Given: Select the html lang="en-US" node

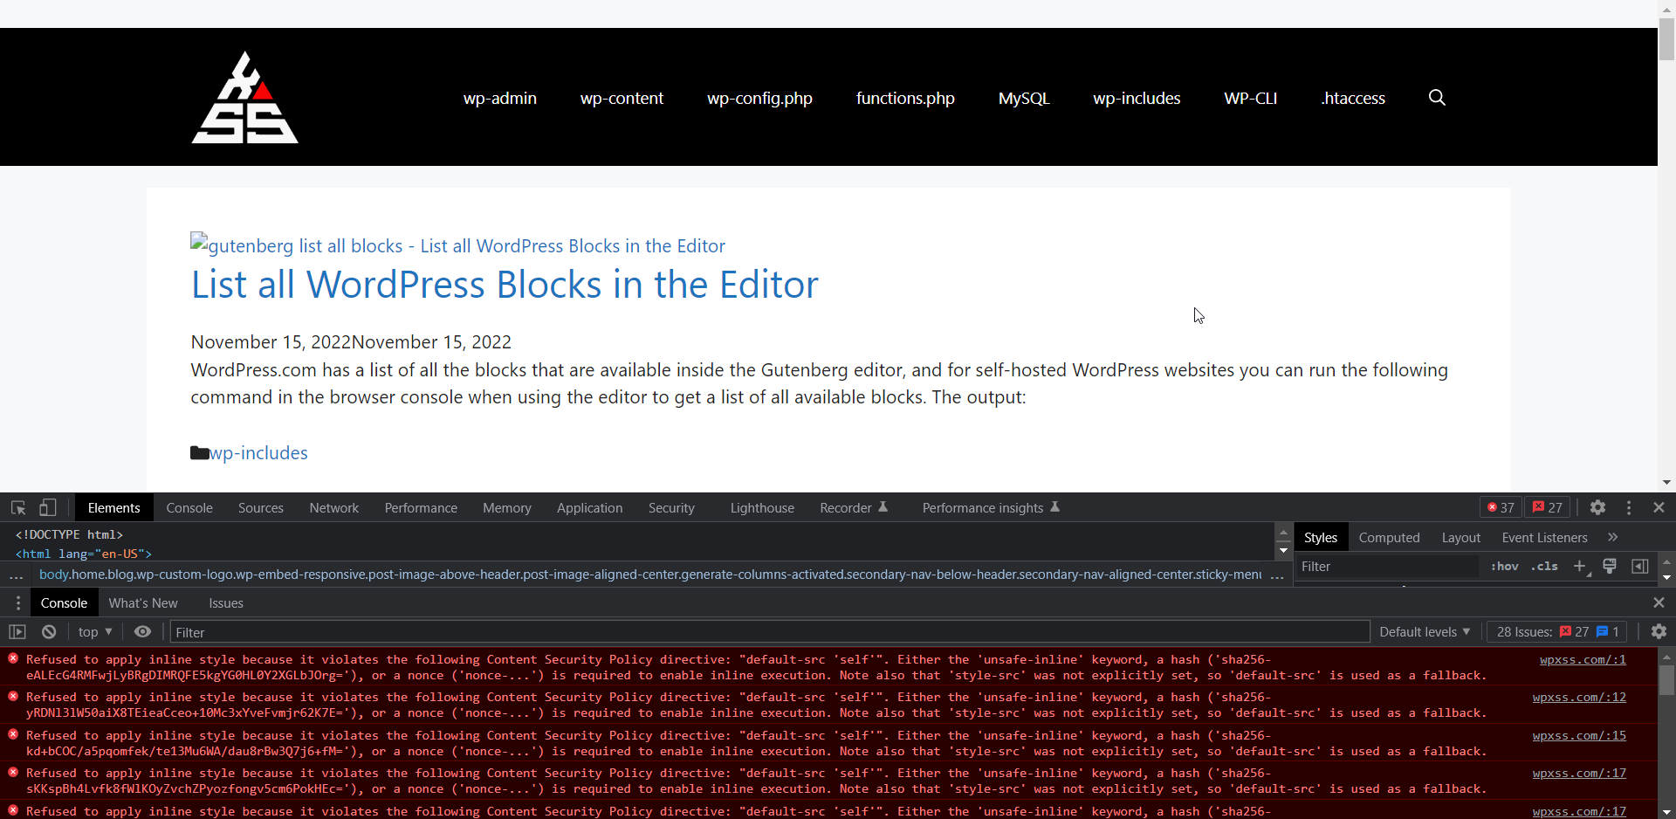Looking at the screenshot, I should click(x=84, y=554).
